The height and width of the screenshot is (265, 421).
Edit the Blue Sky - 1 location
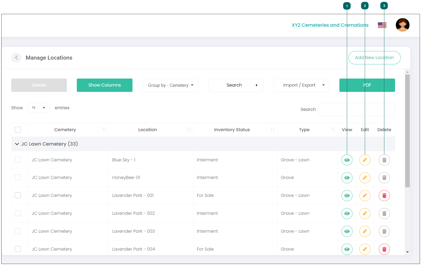click(x=365, y=160)
